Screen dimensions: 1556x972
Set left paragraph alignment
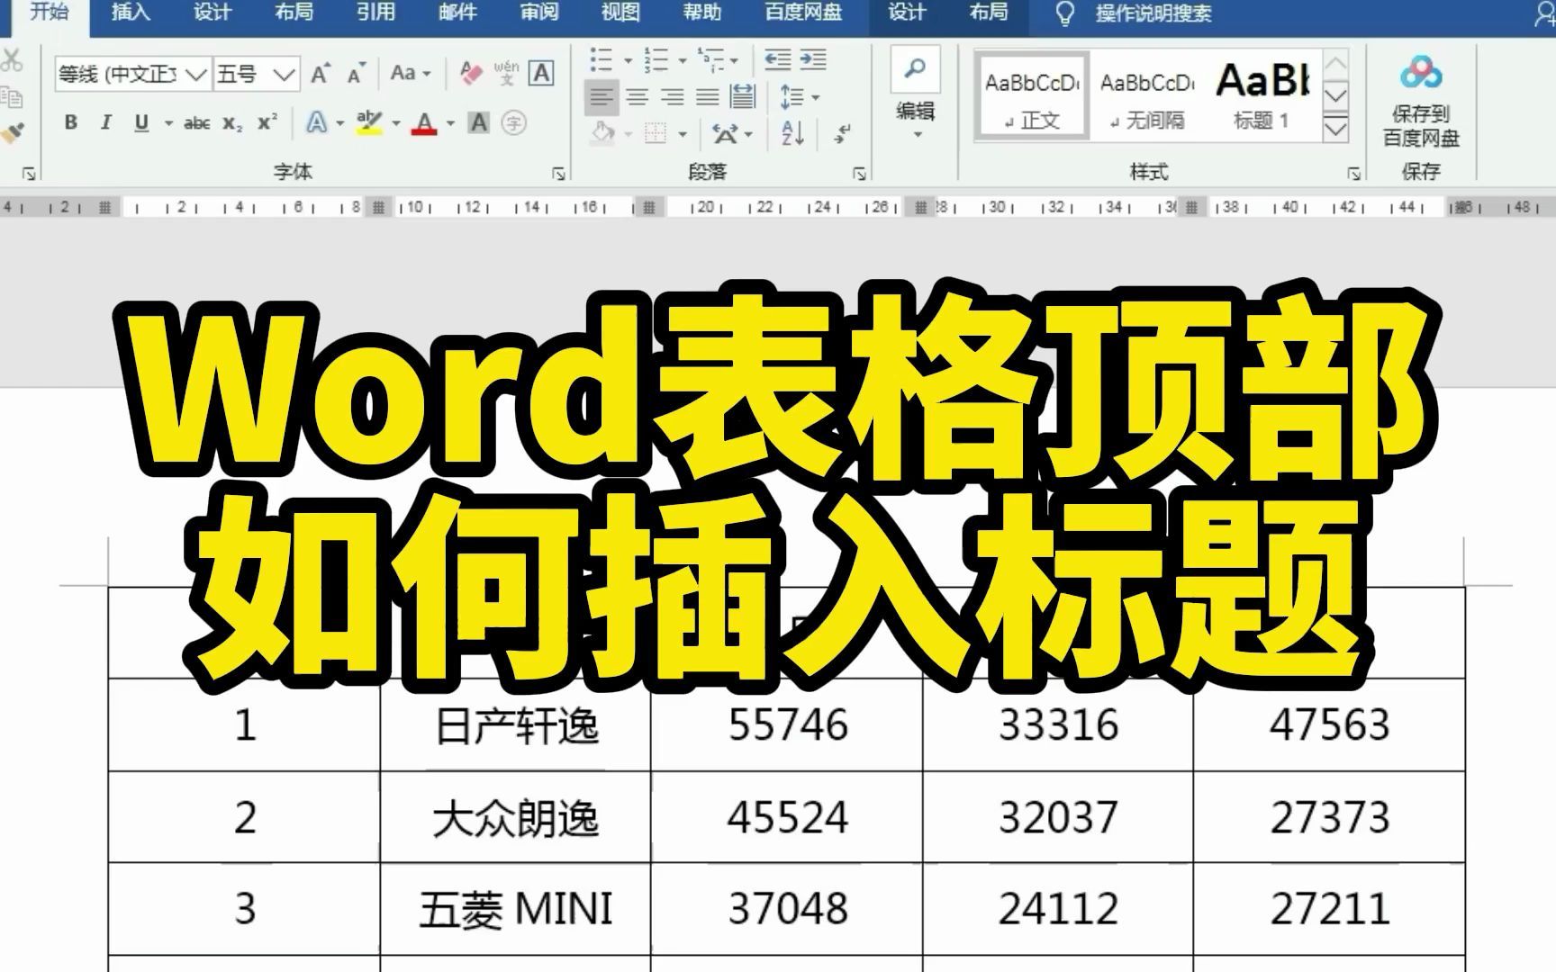(x=602, y=97)
